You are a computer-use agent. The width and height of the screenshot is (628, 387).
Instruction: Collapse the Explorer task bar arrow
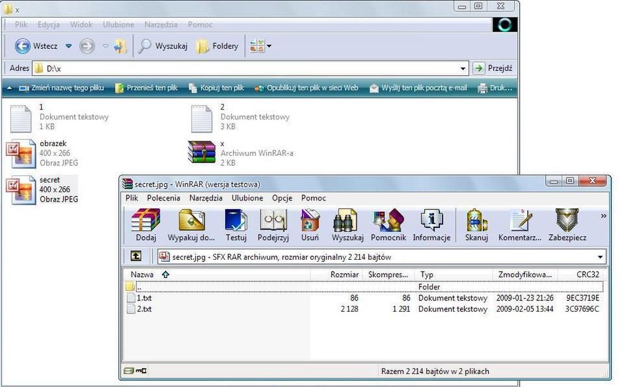pos(9,88)
